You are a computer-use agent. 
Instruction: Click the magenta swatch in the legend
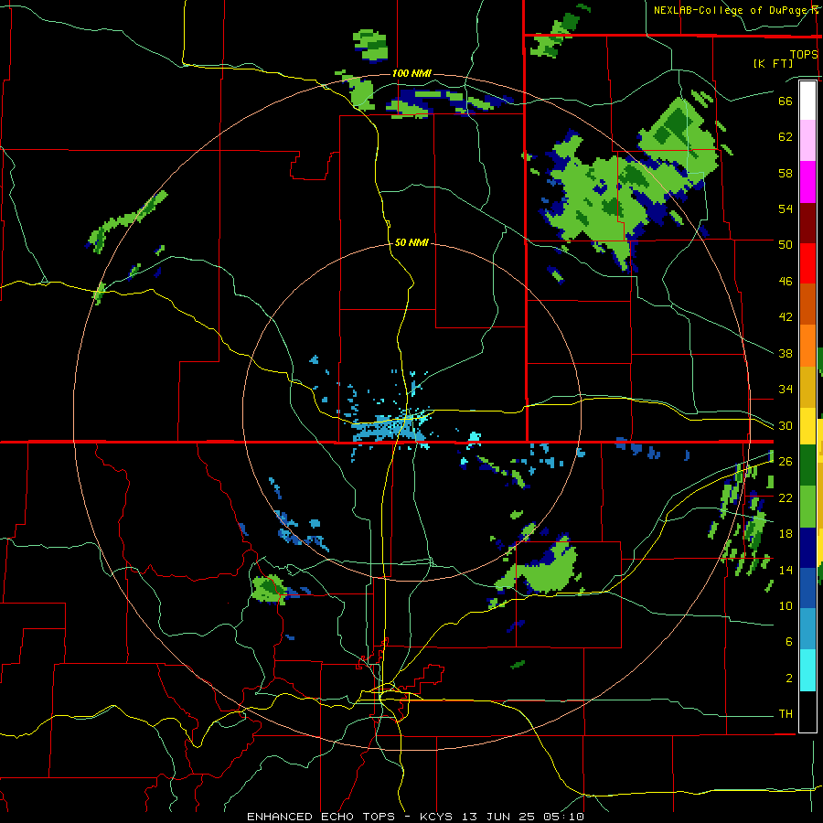807,182
